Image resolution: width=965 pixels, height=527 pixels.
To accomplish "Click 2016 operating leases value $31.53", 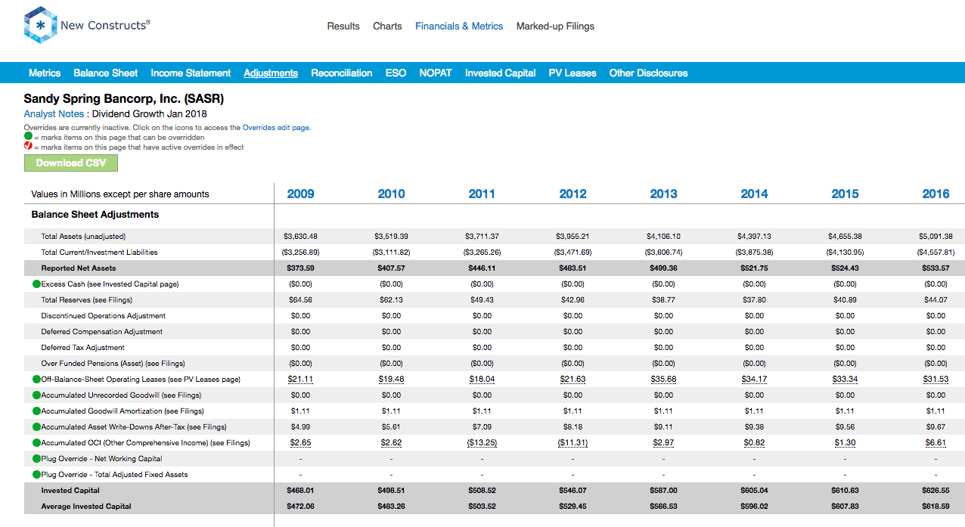I will [936, 380].
